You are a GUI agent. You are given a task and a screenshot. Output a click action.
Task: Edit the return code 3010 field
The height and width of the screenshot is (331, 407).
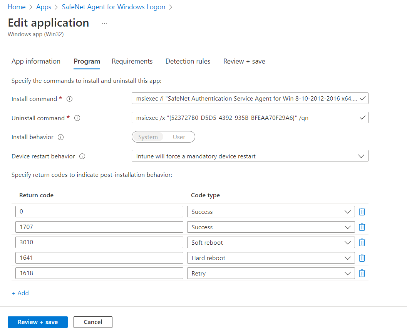pos(99,242)
